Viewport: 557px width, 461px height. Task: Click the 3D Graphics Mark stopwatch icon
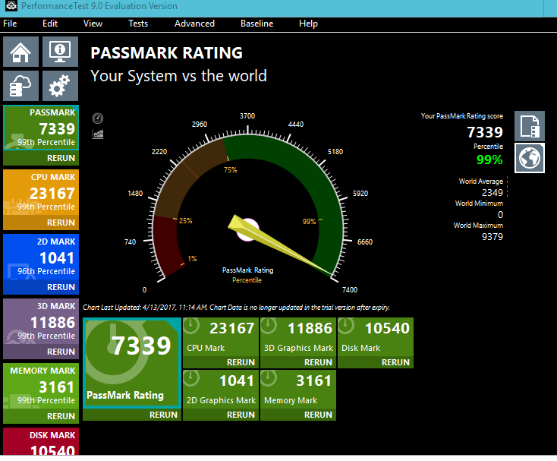[269, 326]
